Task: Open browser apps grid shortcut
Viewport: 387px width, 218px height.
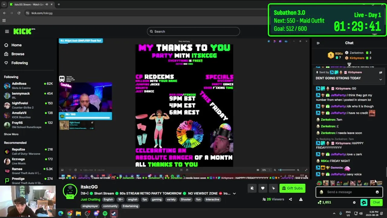Action: tap(4, 21)
